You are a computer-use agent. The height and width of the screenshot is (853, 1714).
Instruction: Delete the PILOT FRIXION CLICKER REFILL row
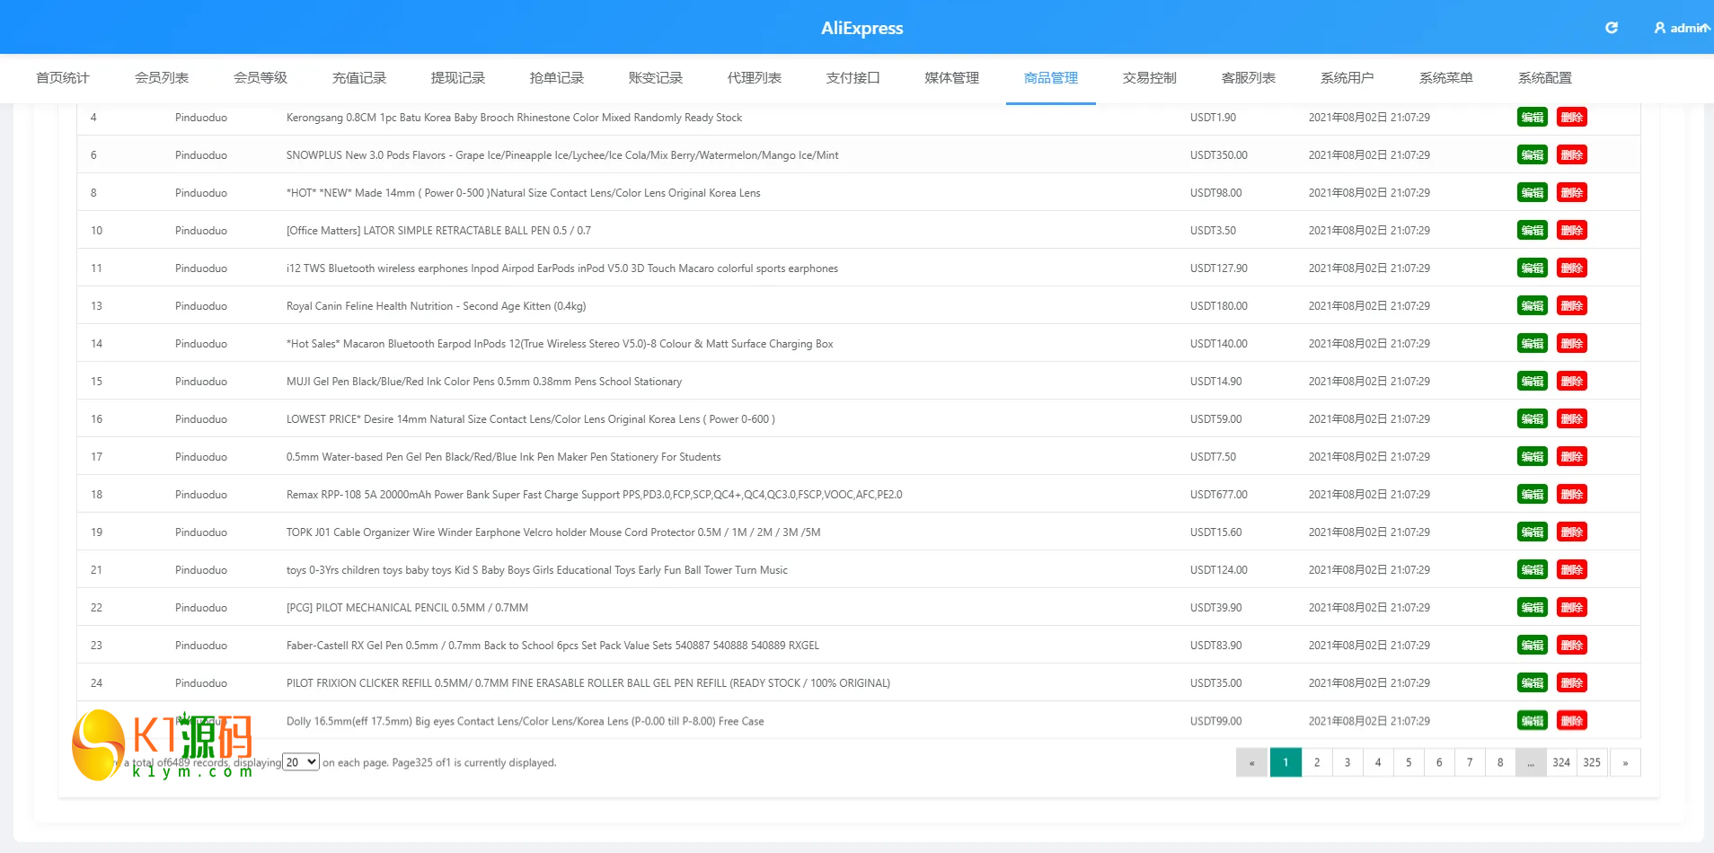coord(1572,683)
